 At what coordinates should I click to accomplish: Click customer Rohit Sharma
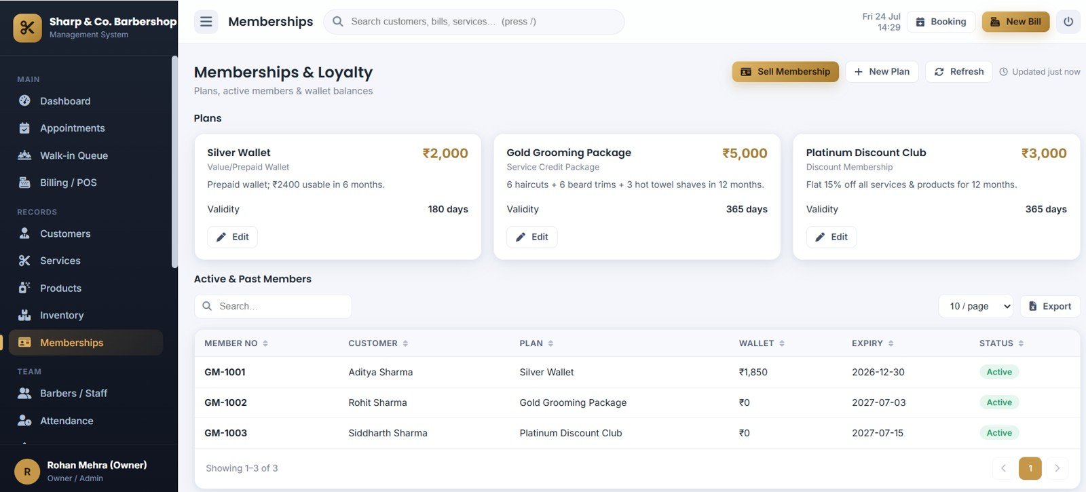(377, 402)
